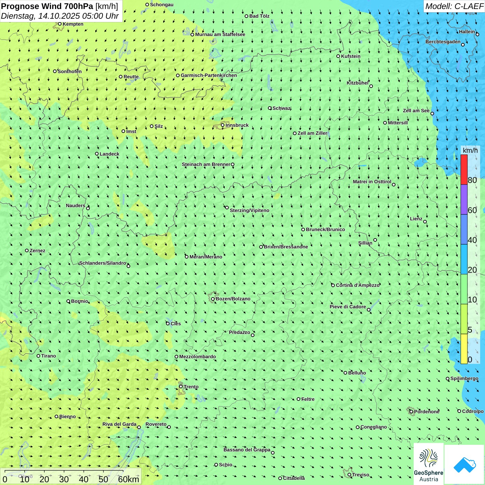Click the Innsbruck city marker
The width and height of the screenshot is (485, 485).
(x=223, y=125)
